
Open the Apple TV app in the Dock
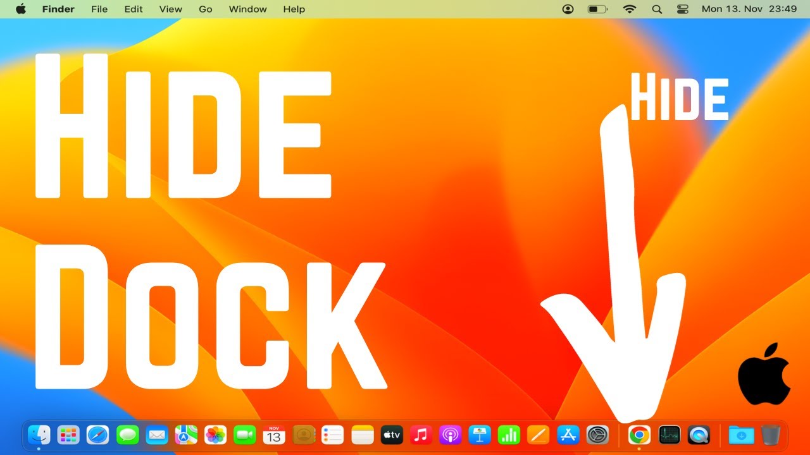392,435
